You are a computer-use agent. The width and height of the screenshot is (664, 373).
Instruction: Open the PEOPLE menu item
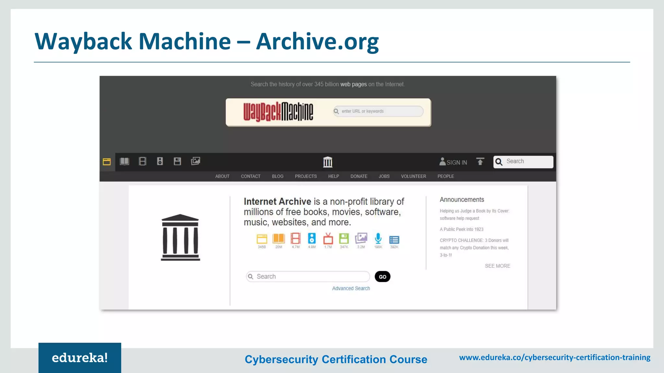pos(446,176)
